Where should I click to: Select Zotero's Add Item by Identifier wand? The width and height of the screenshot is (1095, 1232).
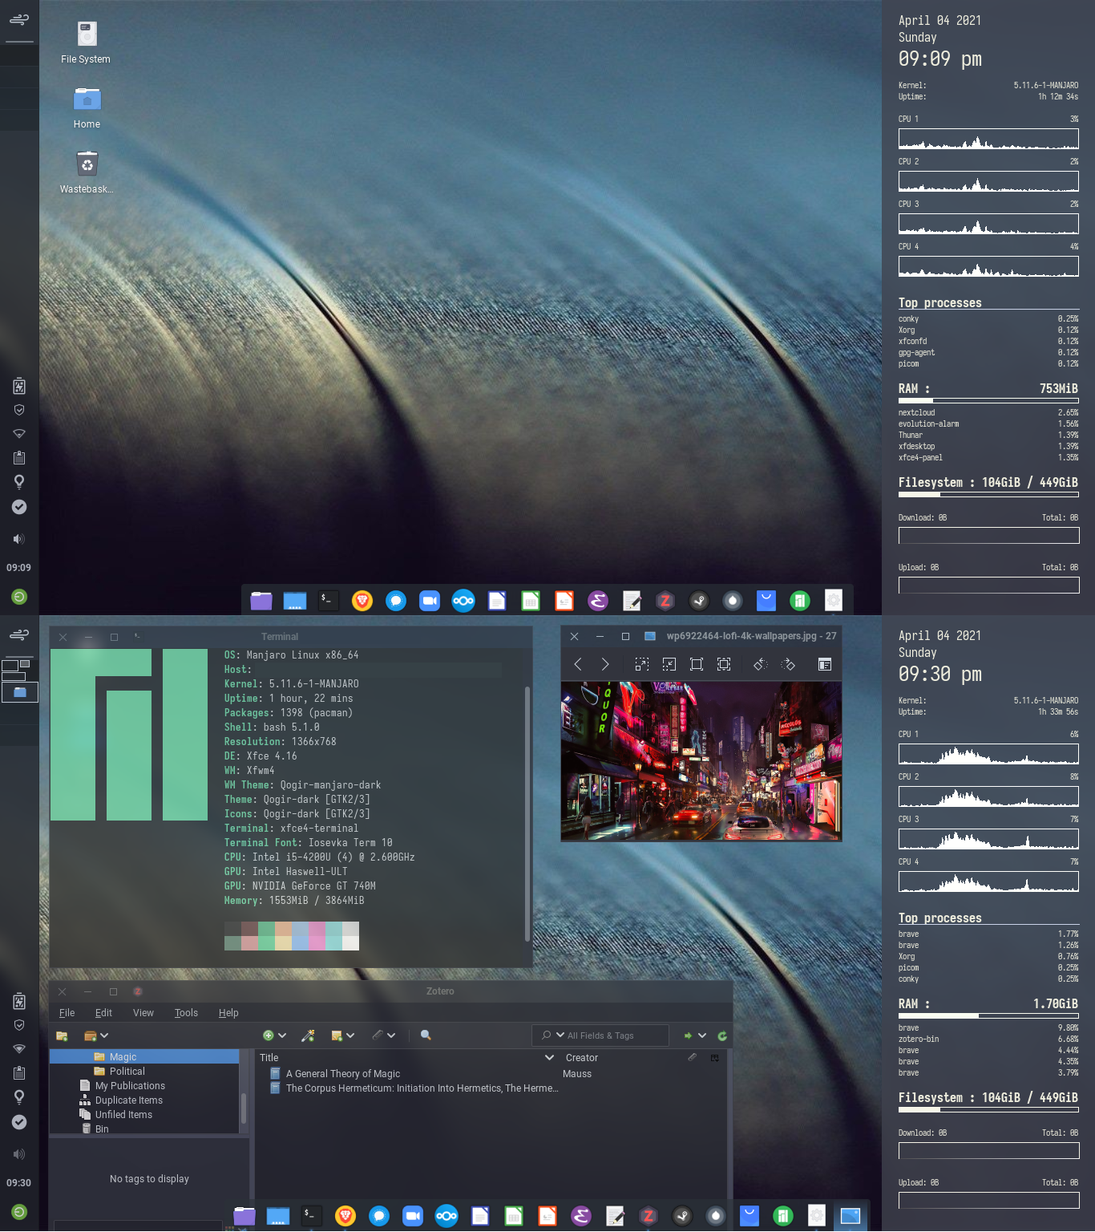coord(308,1035)
